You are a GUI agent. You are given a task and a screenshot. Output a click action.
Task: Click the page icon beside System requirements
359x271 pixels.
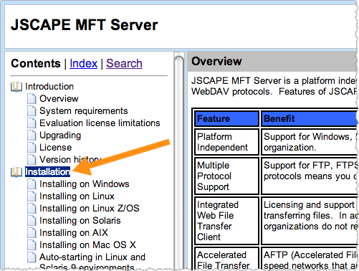[x=32, y=111]
